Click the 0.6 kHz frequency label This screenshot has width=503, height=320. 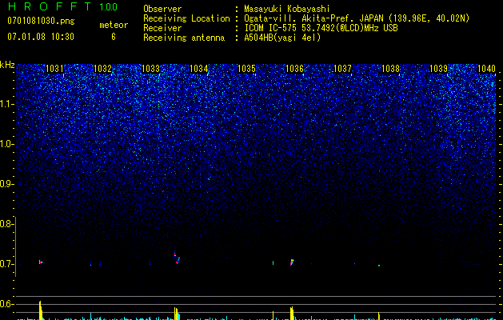[6, 304]
